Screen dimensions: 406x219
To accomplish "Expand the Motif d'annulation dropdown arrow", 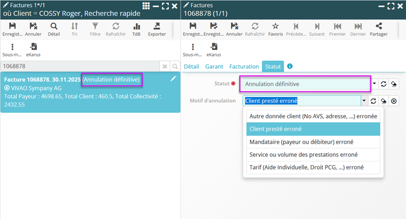I will coord(364,101).
